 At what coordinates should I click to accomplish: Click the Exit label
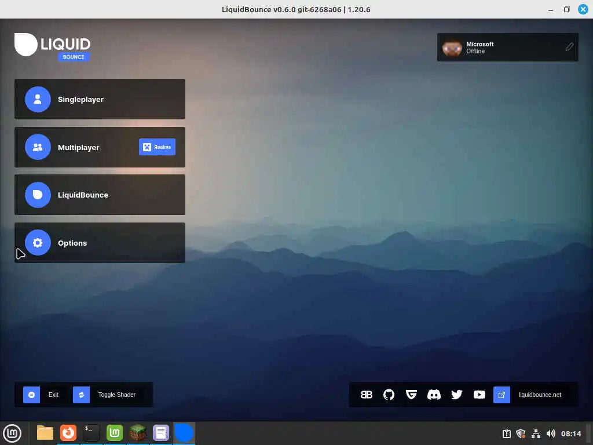coord(53,395)
